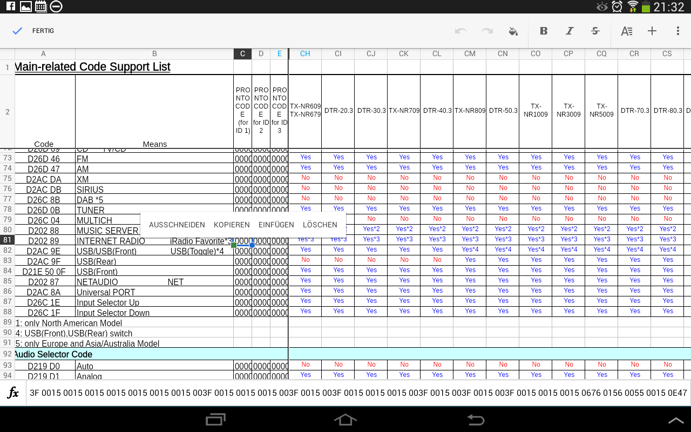
Task: Open the recent apps switcher
Action: pyautogui.click(x=216, y=420)
